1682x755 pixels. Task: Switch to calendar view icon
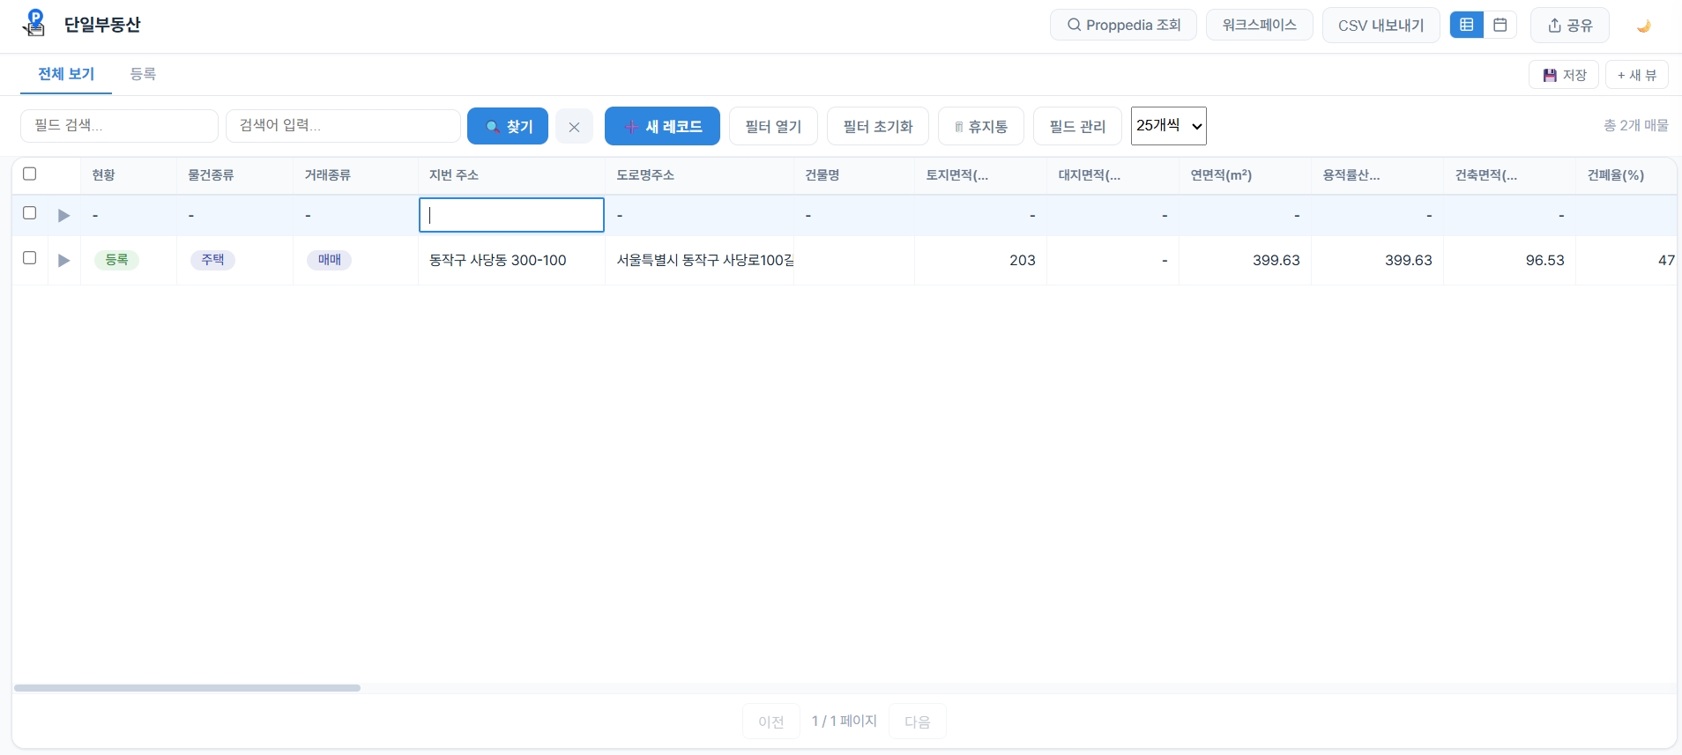1500,25
